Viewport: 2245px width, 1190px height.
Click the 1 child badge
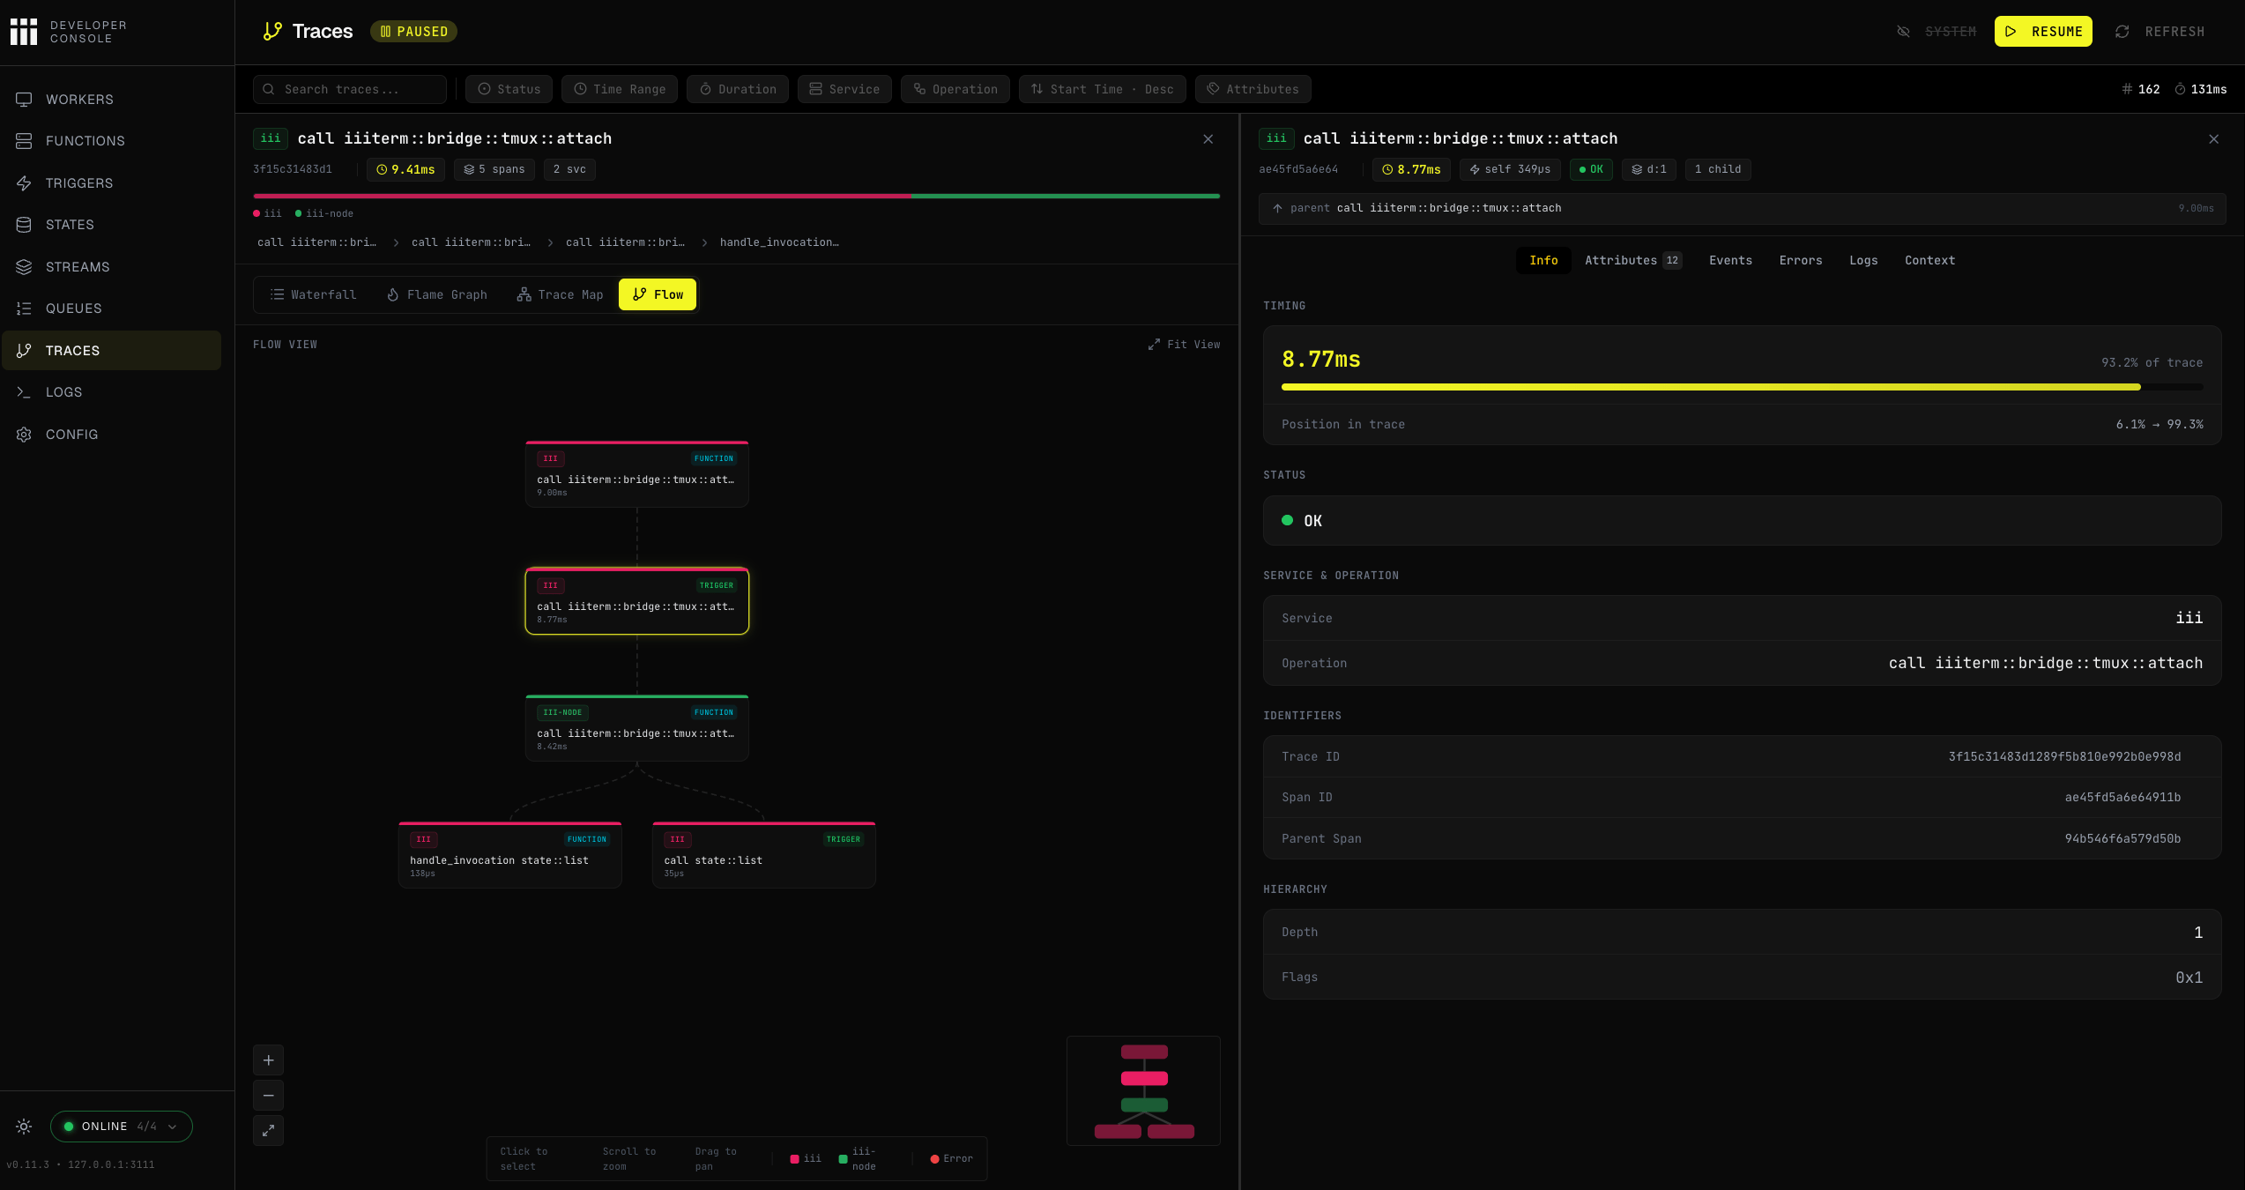(x=1718, y=169)
